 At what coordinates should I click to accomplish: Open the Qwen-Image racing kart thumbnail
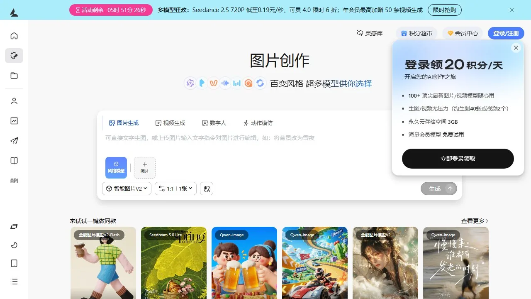315,263
